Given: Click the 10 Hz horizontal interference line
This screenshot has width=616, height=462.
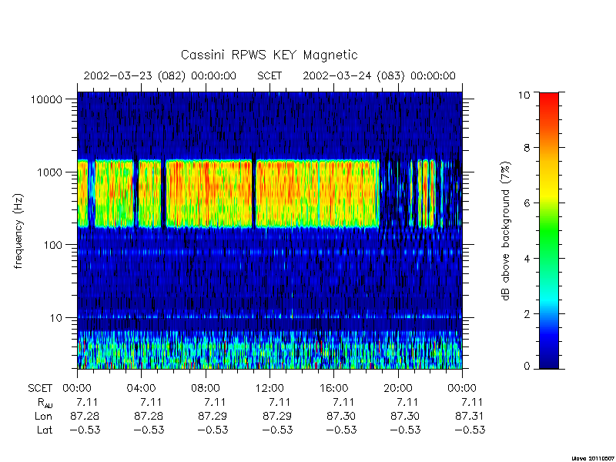Looking at the screenshot, I should tap(269, 316).
